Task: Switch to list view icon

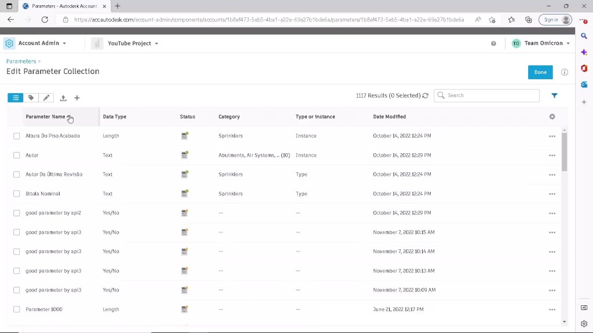Action: click(x=16, y=98)
